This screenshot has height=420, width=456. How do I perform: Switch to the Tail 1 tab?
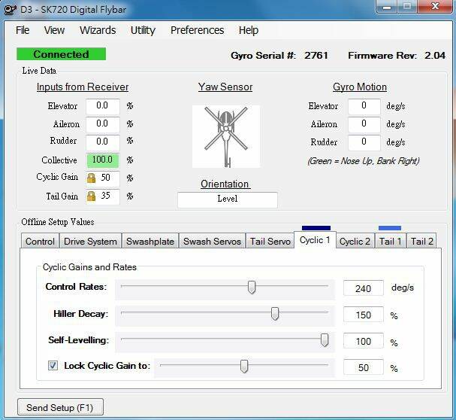(391, 242)
